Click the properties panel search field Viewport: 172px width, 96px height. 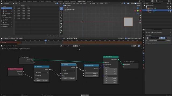pyautogui.click(x=157, y=30)
